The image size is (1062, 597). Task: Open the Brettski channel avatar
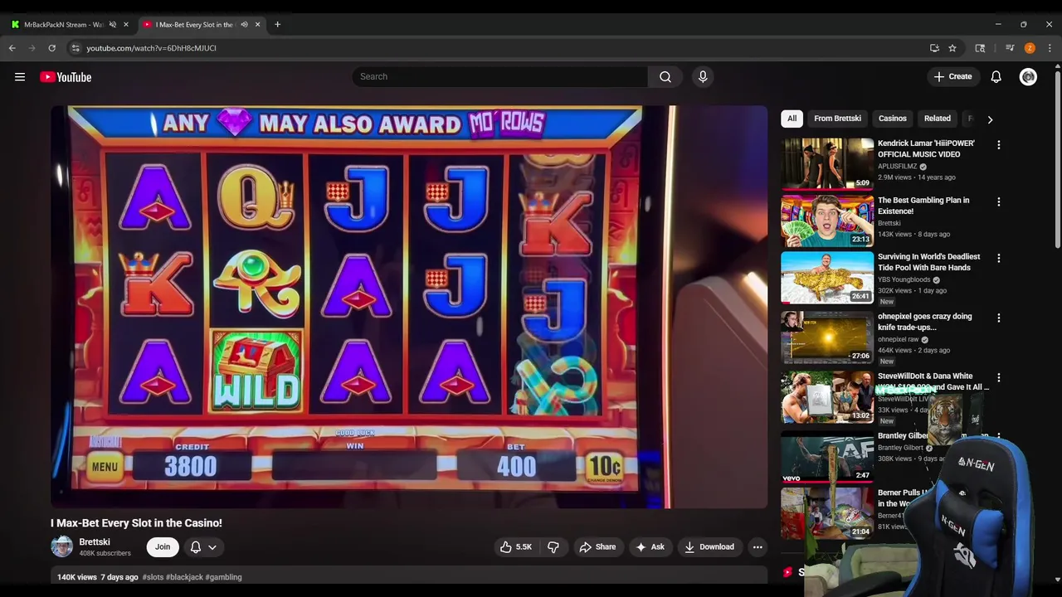pyautogui.click(x=61, y=546)
